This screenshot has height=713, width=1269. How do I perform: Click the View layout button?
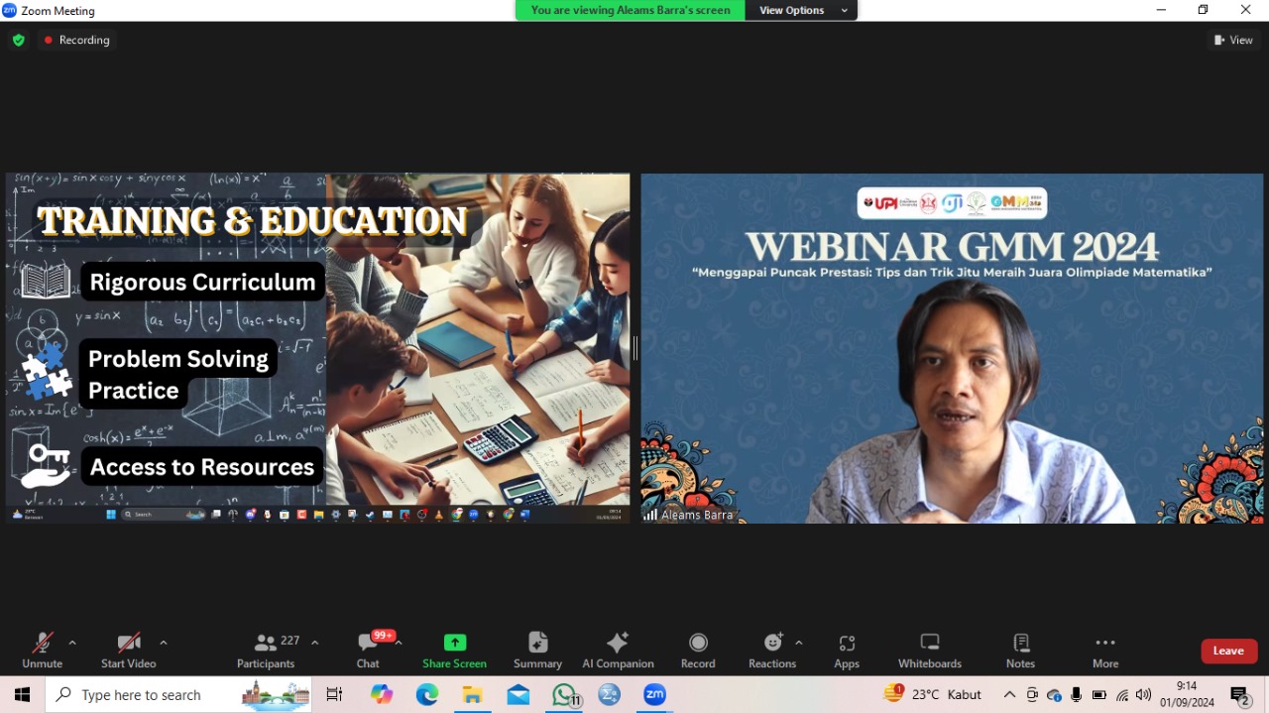(1233, 40)
